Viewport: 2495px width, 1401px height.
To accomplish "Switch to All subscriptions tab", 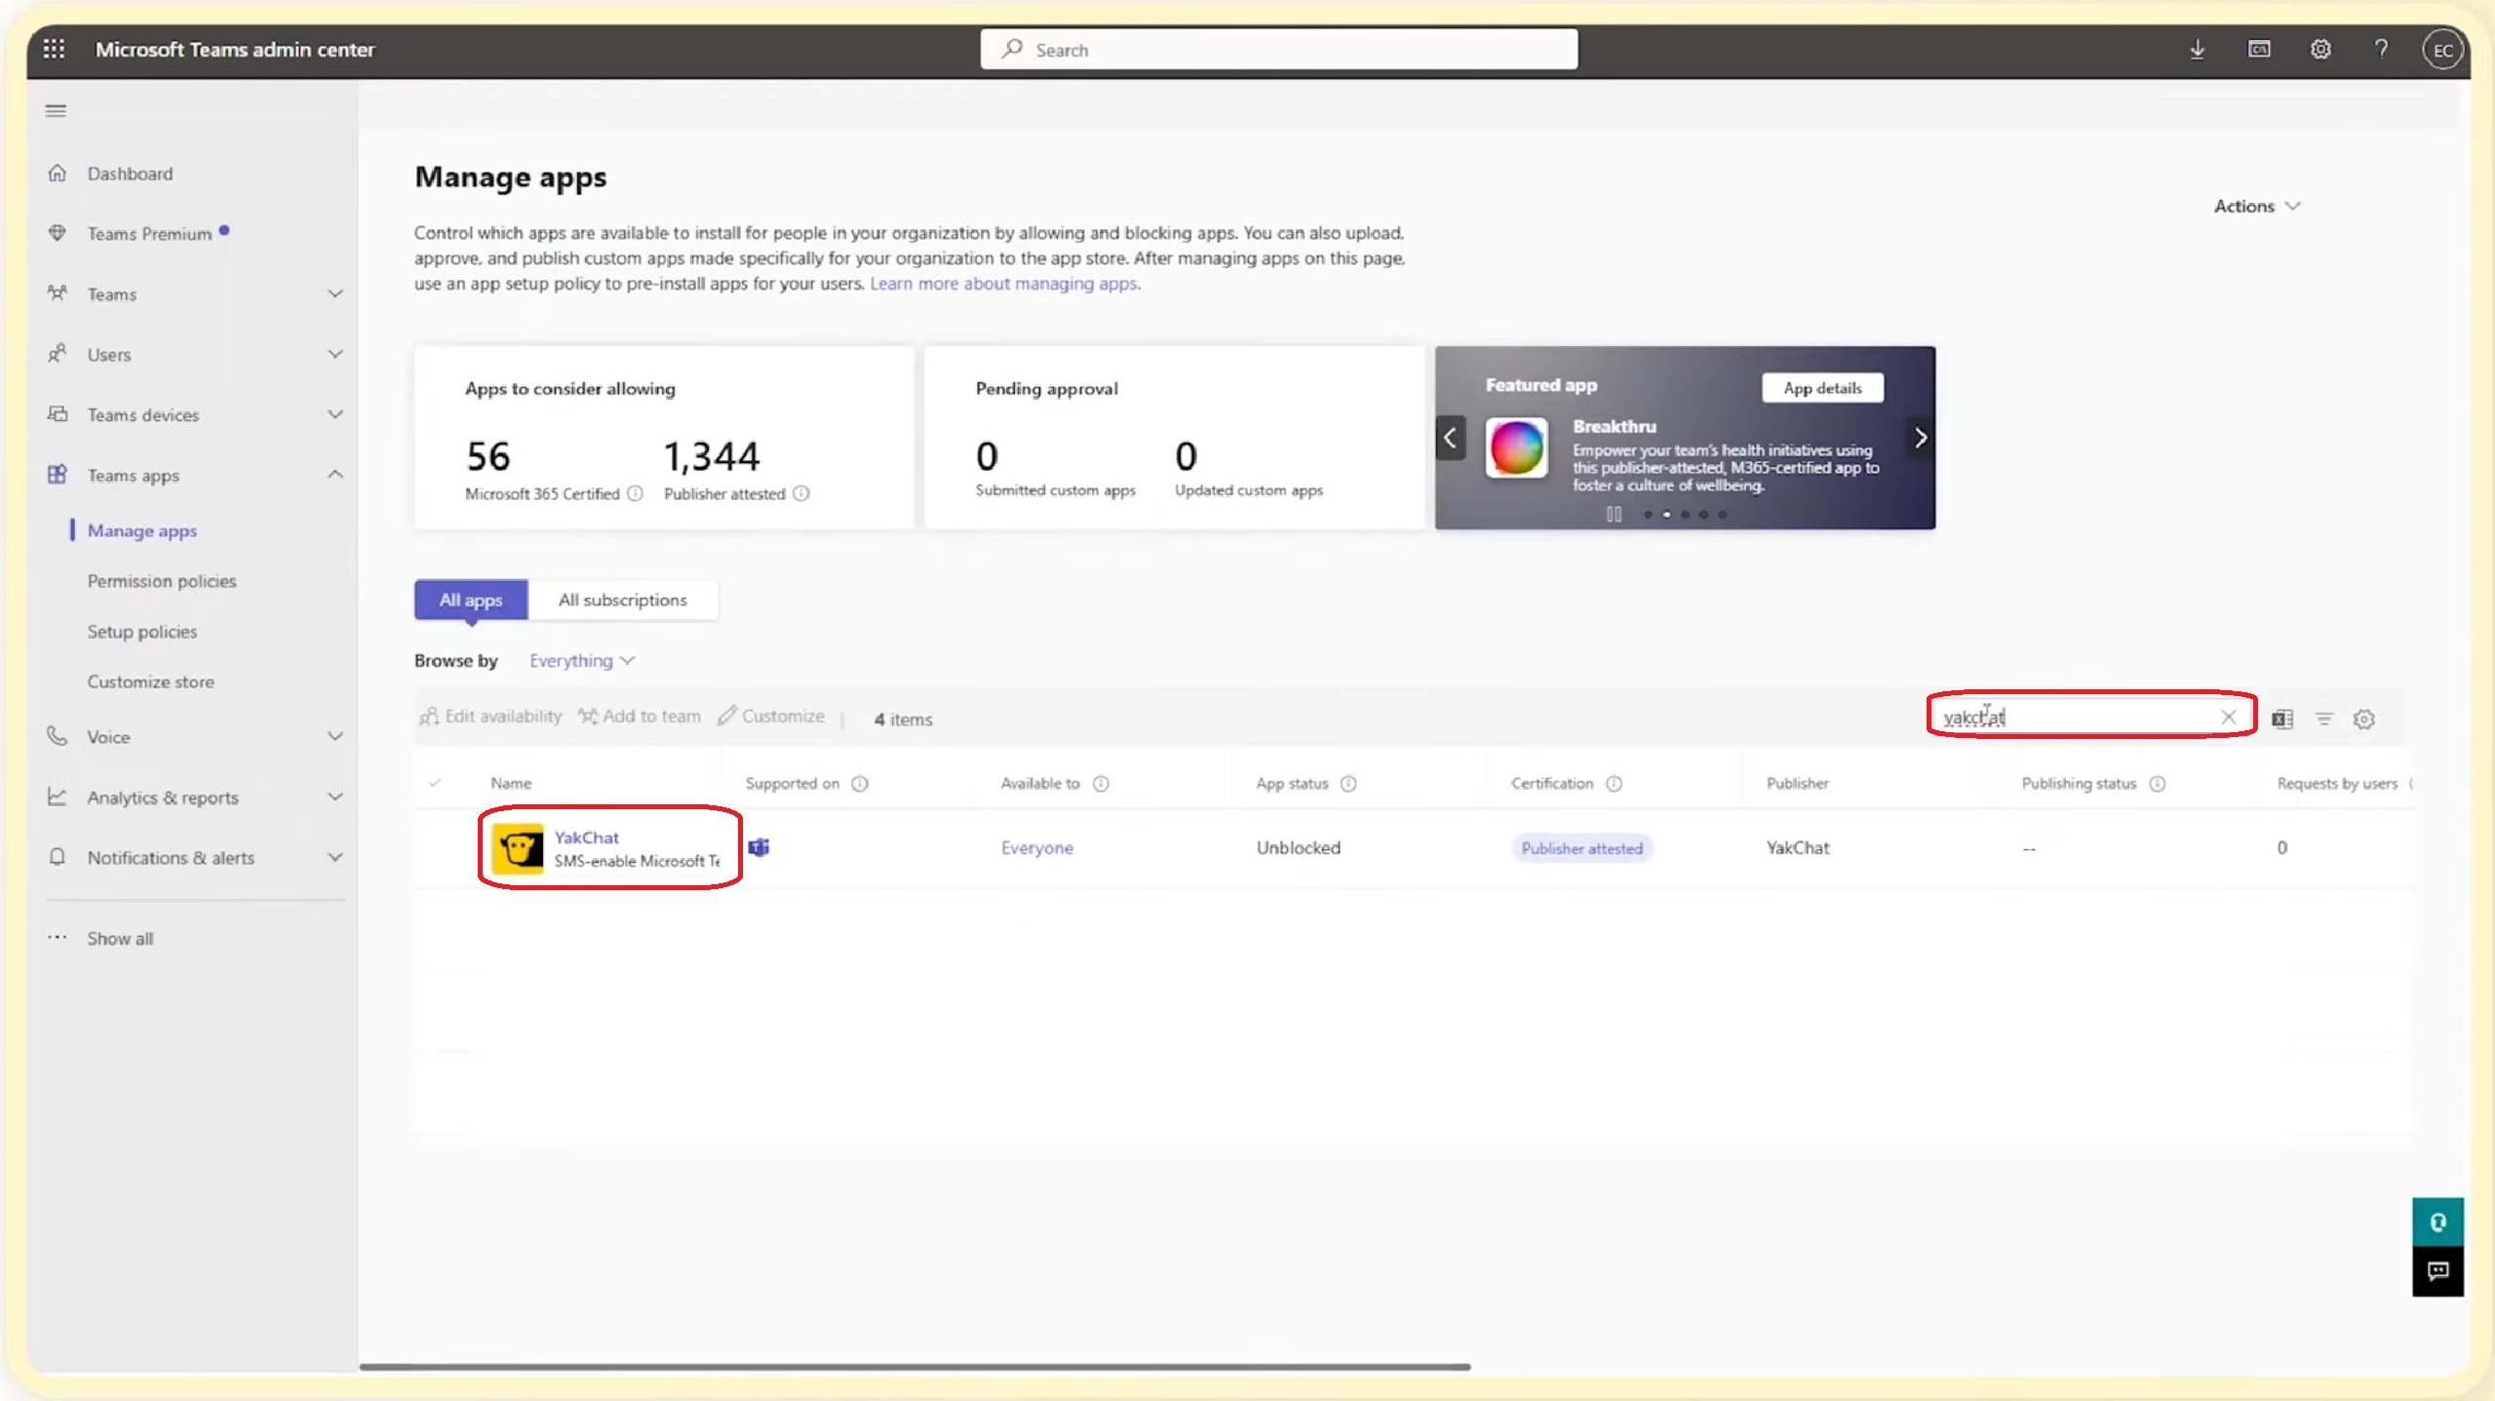I will point(622,600).
